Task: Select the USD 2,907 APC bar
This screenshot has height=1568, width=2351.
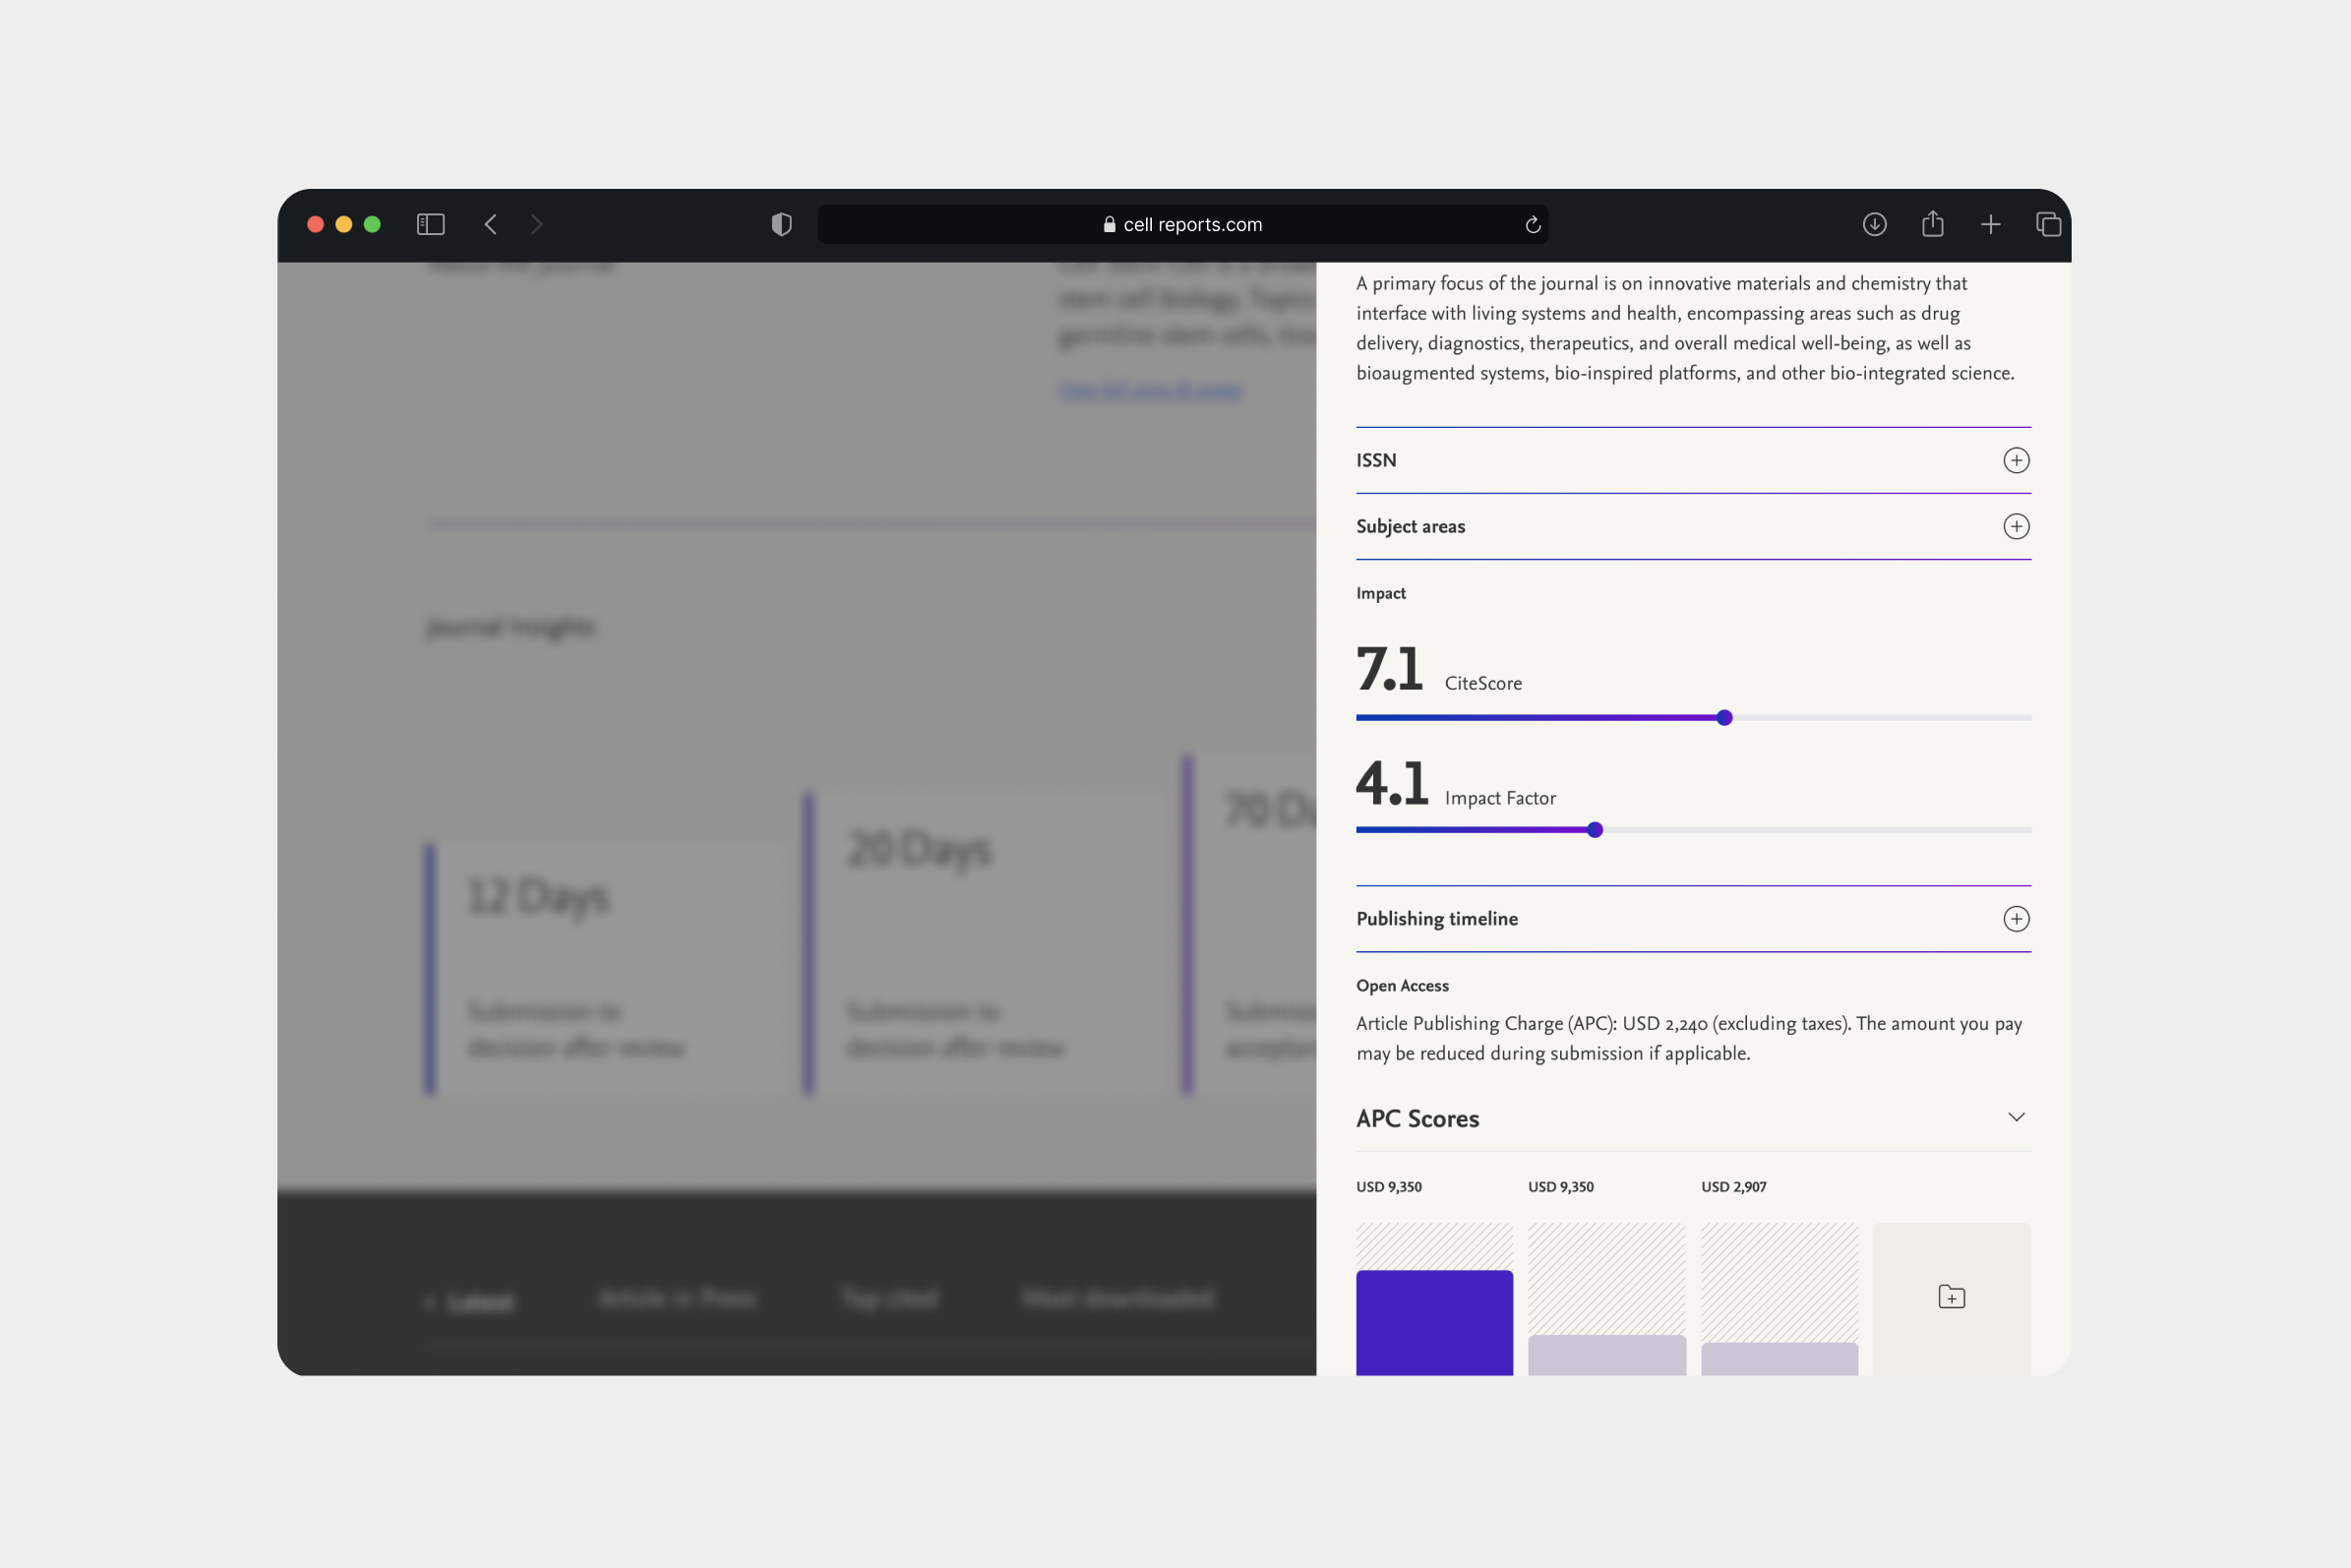Action: tap(1779, 1358)
